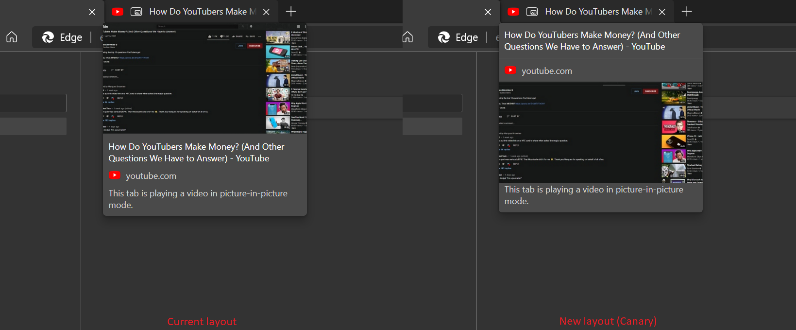Open a new tab in Current layout window
Image resolution: width=796 pixels, height=330 pixels.
click(x=291, y=11)
